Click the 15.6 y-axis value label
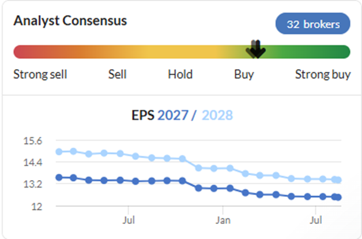The height and width of the screenshot is (239, 362). 33,141
